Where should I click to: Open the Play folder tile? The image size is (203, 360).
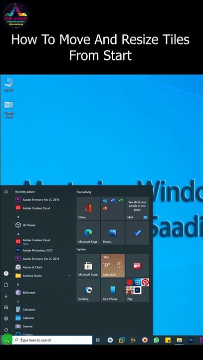tap(137, 290)
